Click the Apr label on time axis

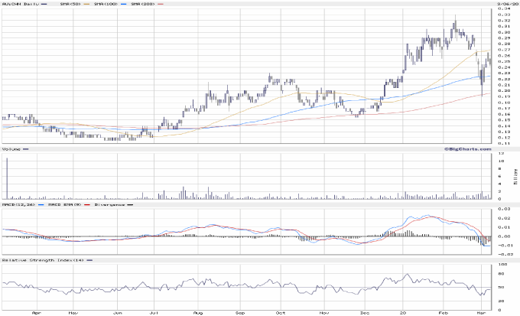point(37,312)
